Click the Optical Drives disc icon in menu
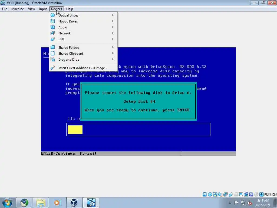The width and height of the screenshot is (277, 208). (x=53, y=15)
